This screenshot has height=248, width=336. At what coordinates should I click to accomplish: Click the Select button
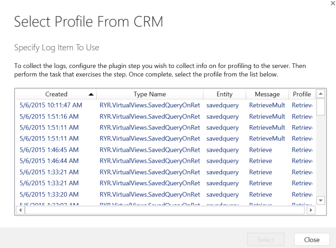[x=266, y=240]
